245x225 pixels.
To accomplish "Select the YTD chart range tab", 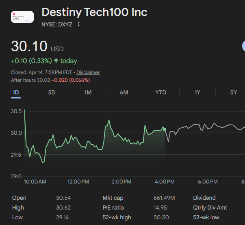I will [x=160, y=92].
